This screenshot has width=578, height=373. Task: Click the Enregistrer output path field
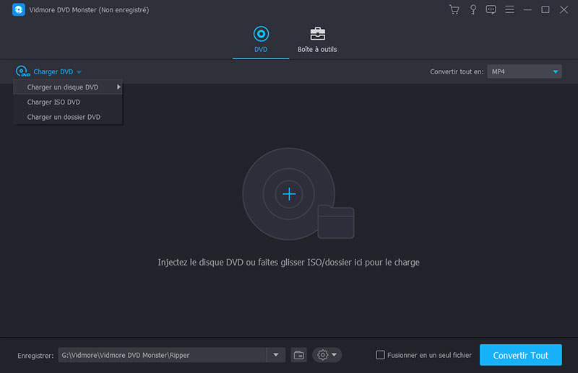(x=162, y=355)
